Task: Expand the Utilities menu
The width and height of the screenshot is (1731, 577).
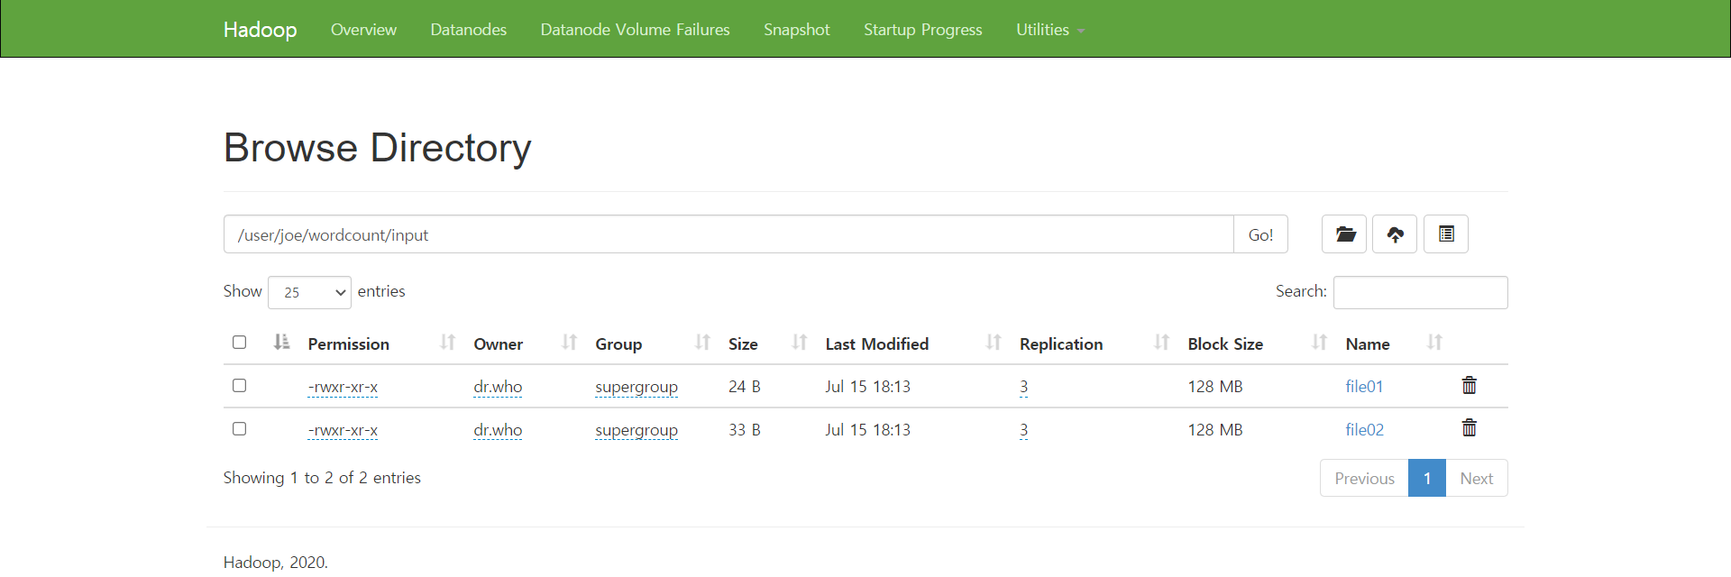Action: coord(1050,30)
